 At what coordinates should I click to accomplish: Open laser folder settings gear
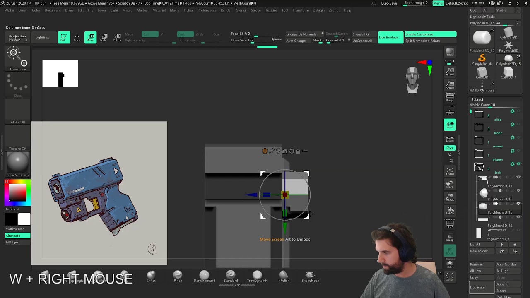click(x=512, y=125)
